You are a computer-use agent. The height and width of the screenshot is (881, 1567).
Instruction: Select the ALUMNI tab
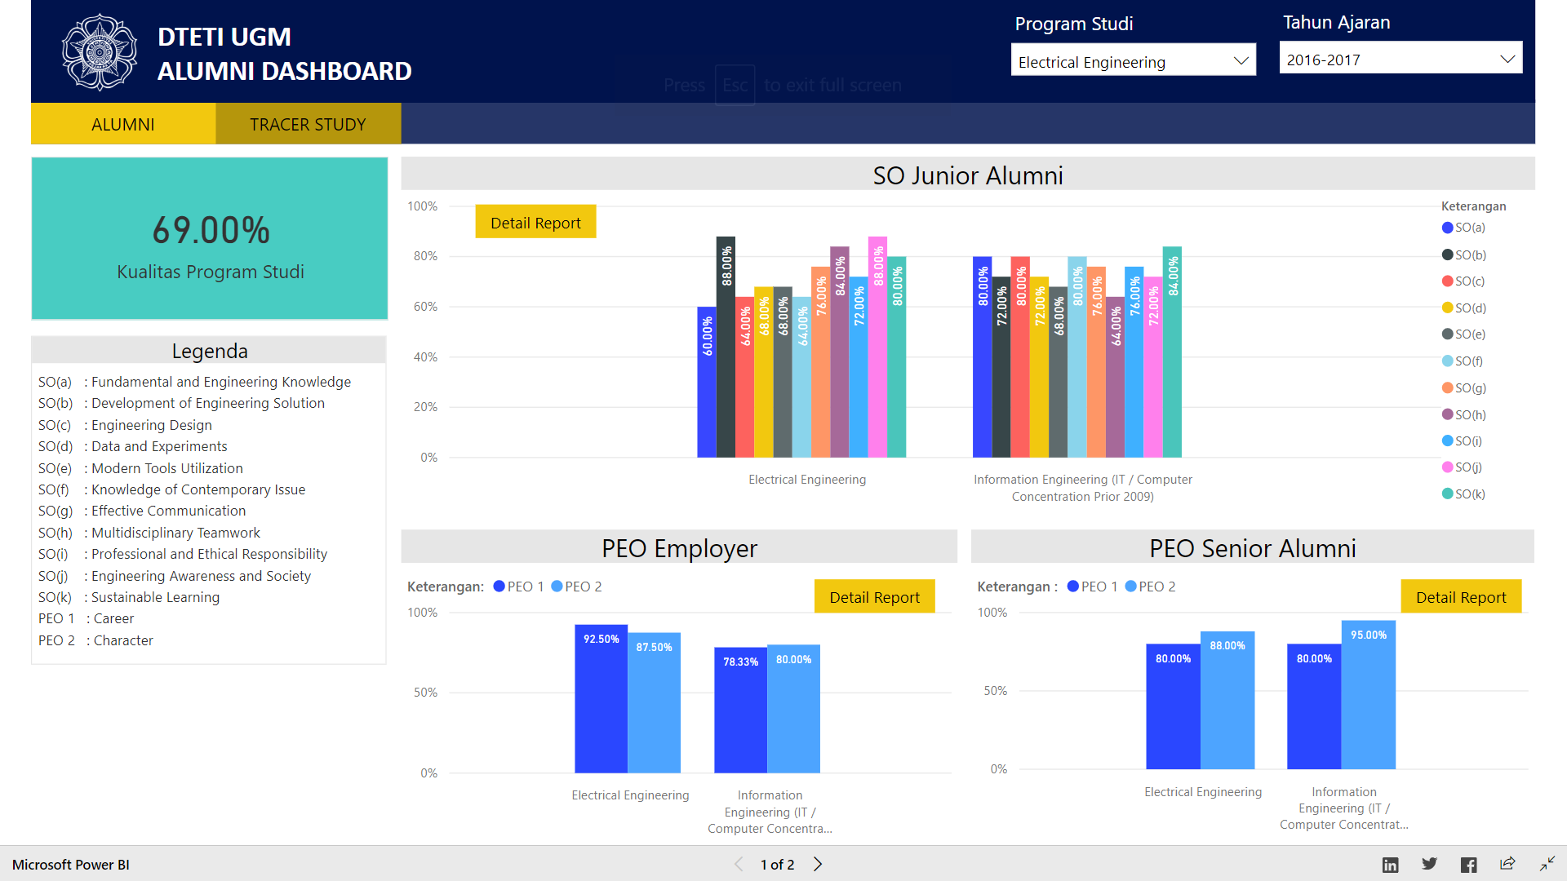[122, 124]
